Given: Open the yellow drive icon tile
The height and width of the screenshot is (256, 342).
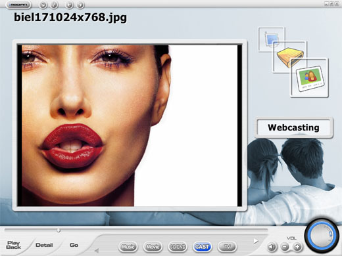Looking at the screenshot, I should 289,57.
